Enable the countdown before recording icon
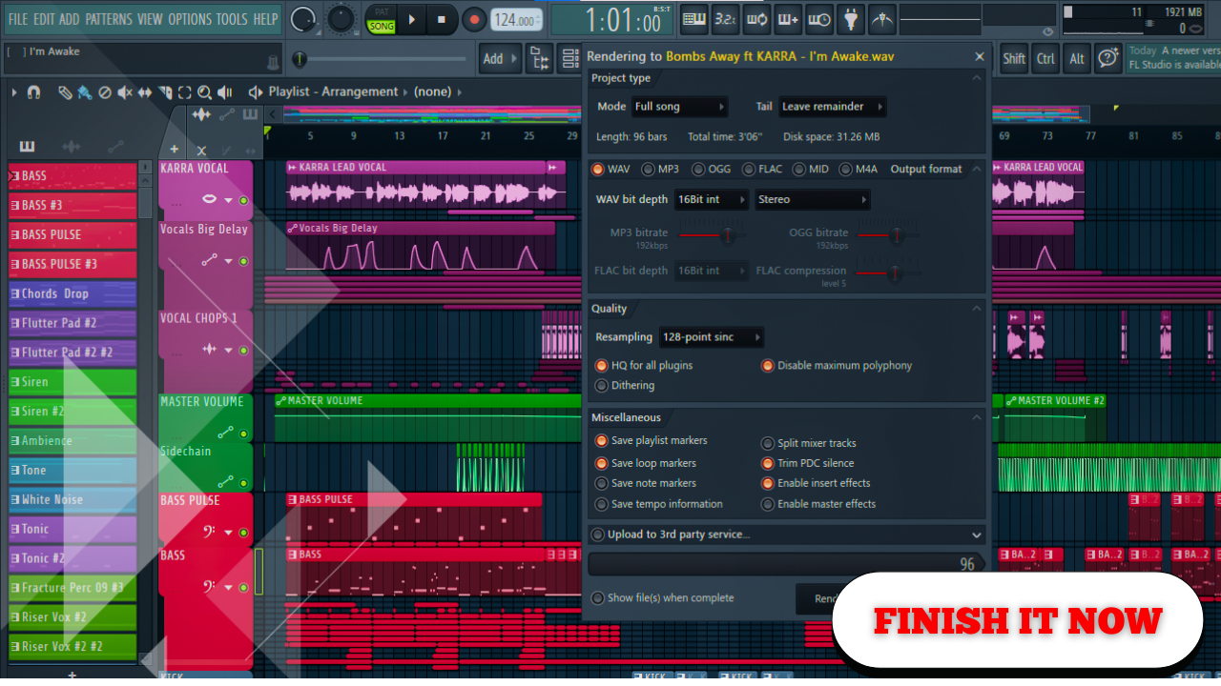The image size is (1221, 686). point(725,19)
